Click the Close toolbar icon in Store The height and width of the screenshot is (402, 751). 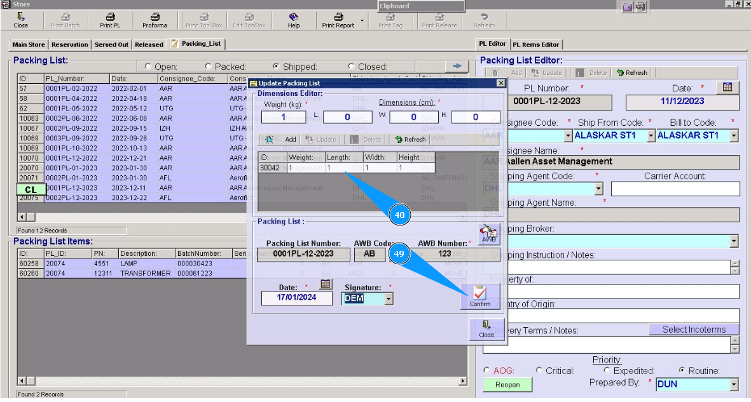[20, 20]
